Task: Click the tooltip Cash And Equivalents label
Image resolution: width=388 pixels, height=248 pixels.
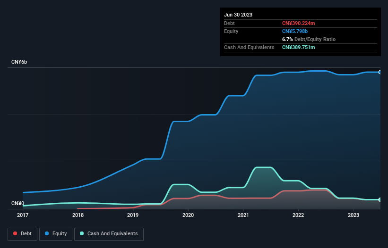Action: (x=249, y=47)
